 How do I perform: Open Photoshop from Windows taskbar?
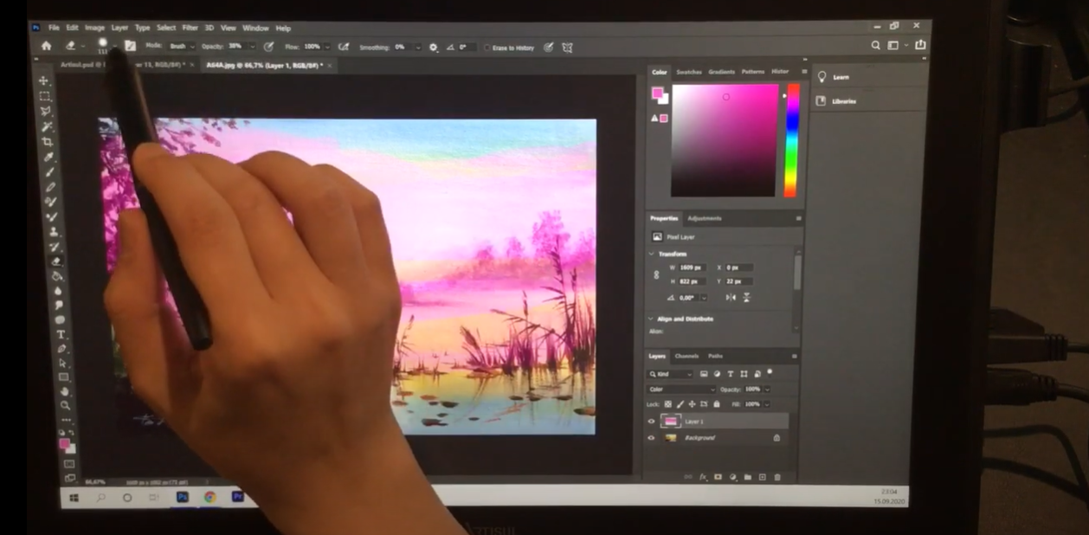183,497
